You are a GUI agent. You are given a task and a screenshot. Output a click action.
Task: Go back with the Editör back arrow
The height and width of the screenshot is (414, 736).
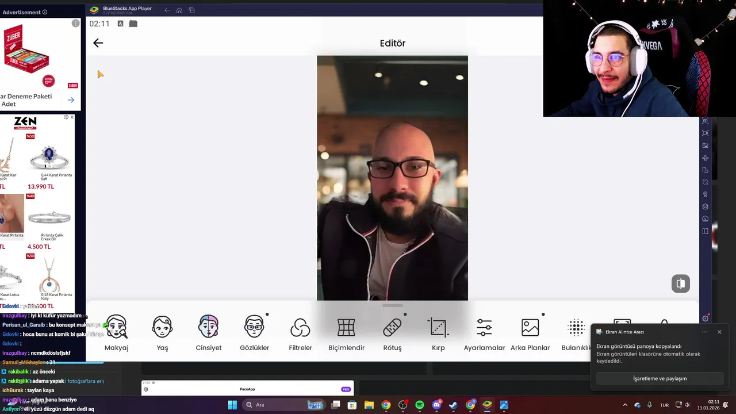[98, 43]
